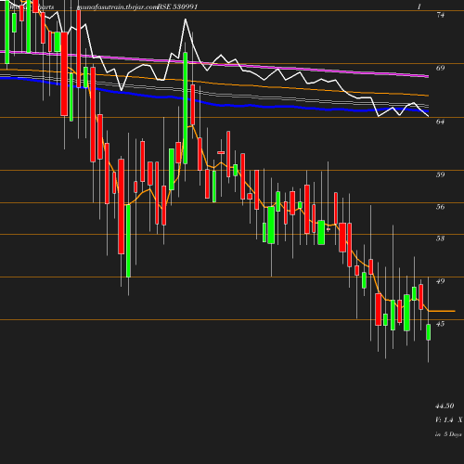Click the '53' price axis label
Viewport: 464px width, 464px height.
tap(441, 238)
